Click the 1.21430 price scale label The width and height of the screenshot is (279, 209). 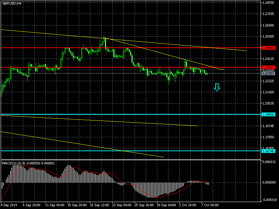(270, 92)
